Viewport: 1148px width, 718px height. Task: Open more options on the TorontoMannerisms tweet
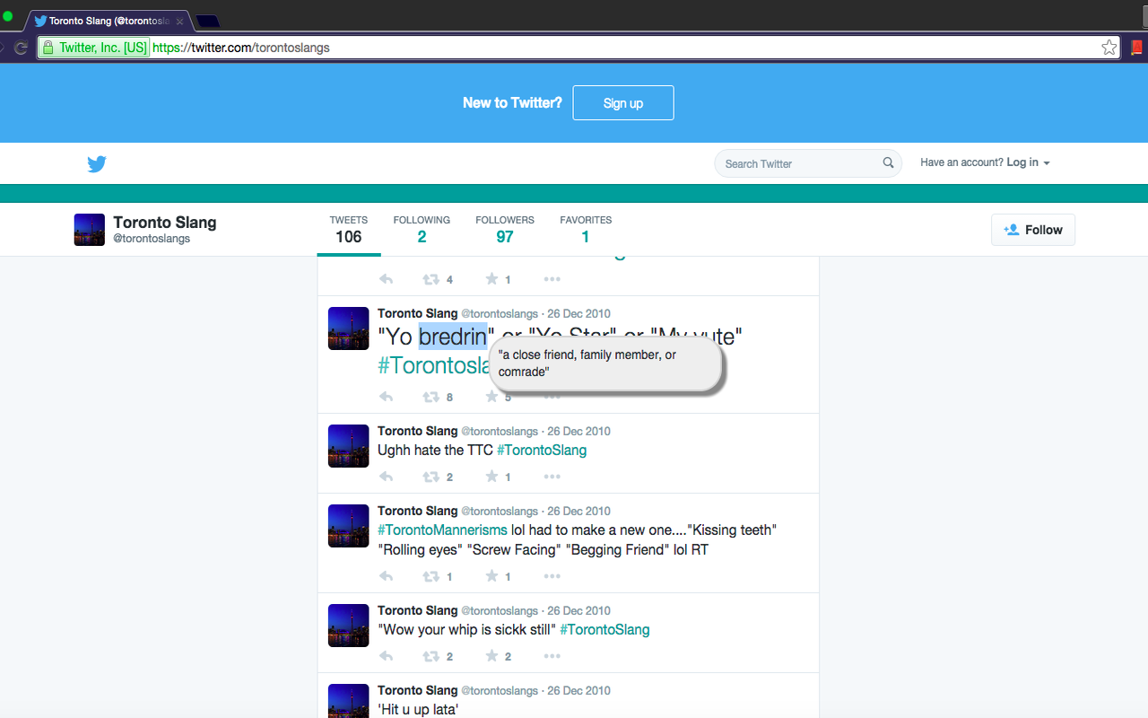(552, 576)
